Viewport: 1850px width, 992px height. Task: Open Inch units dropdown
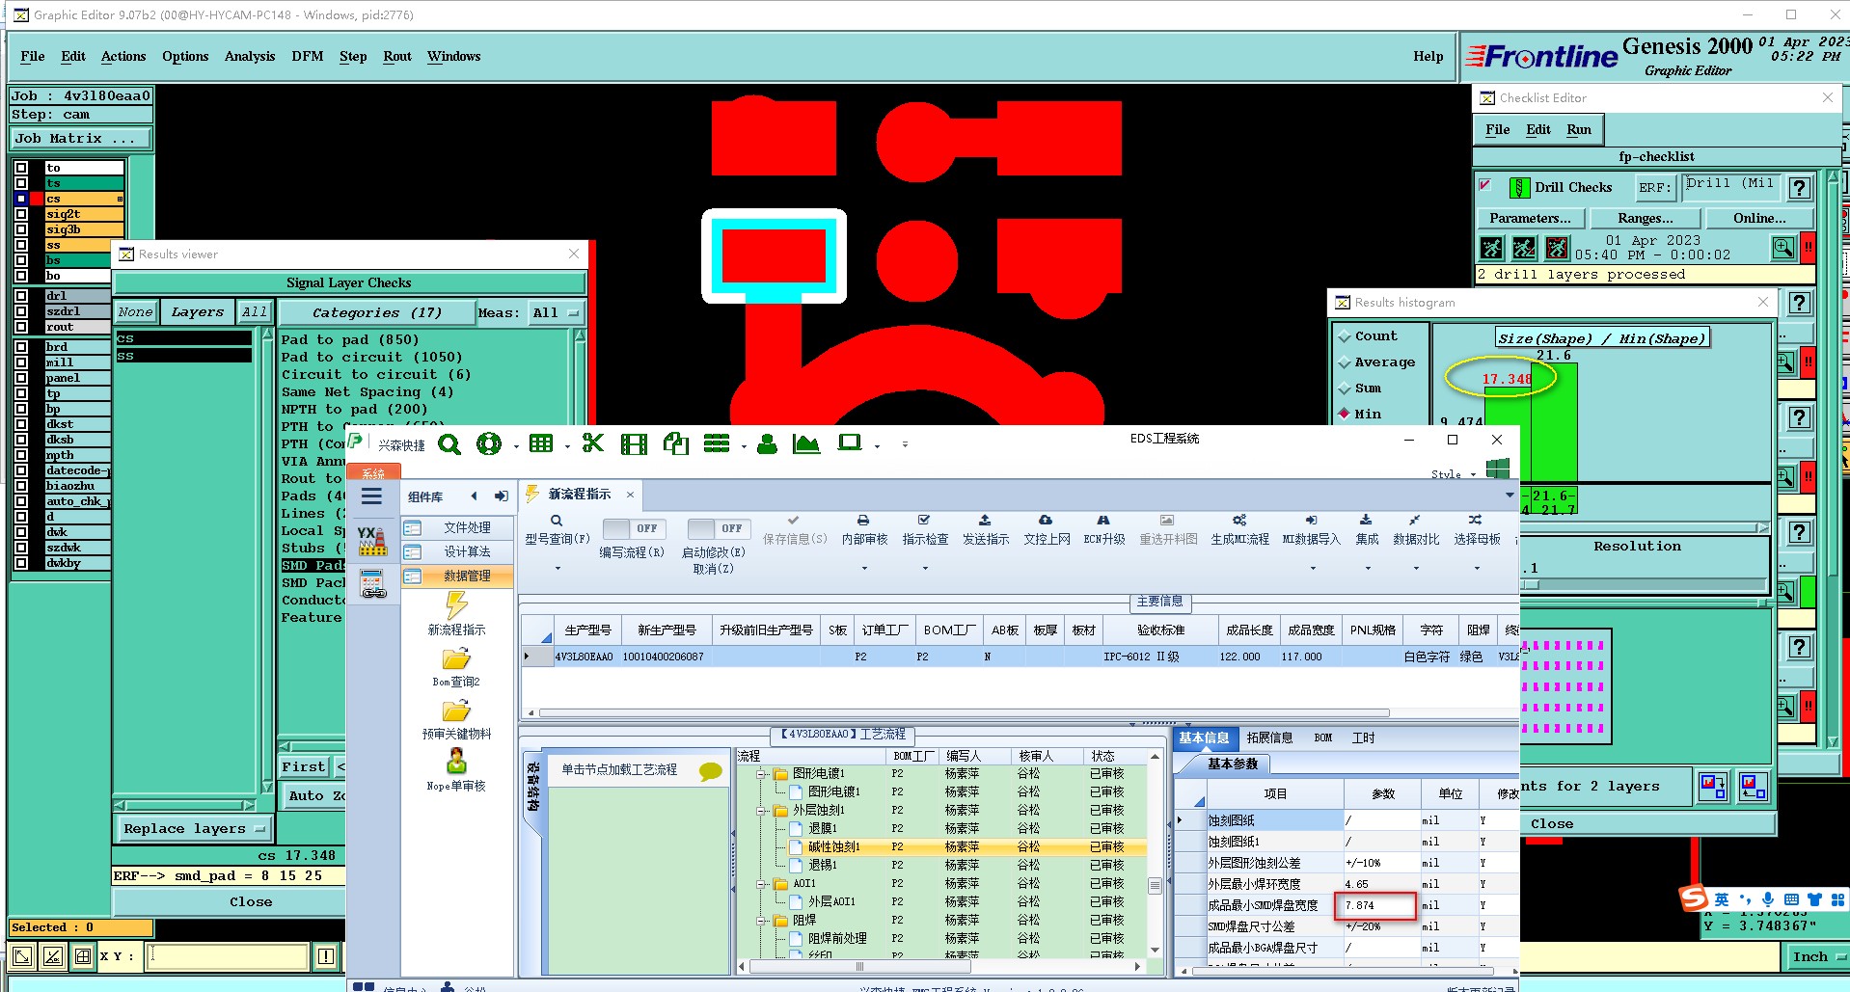tap(1816, 956)
